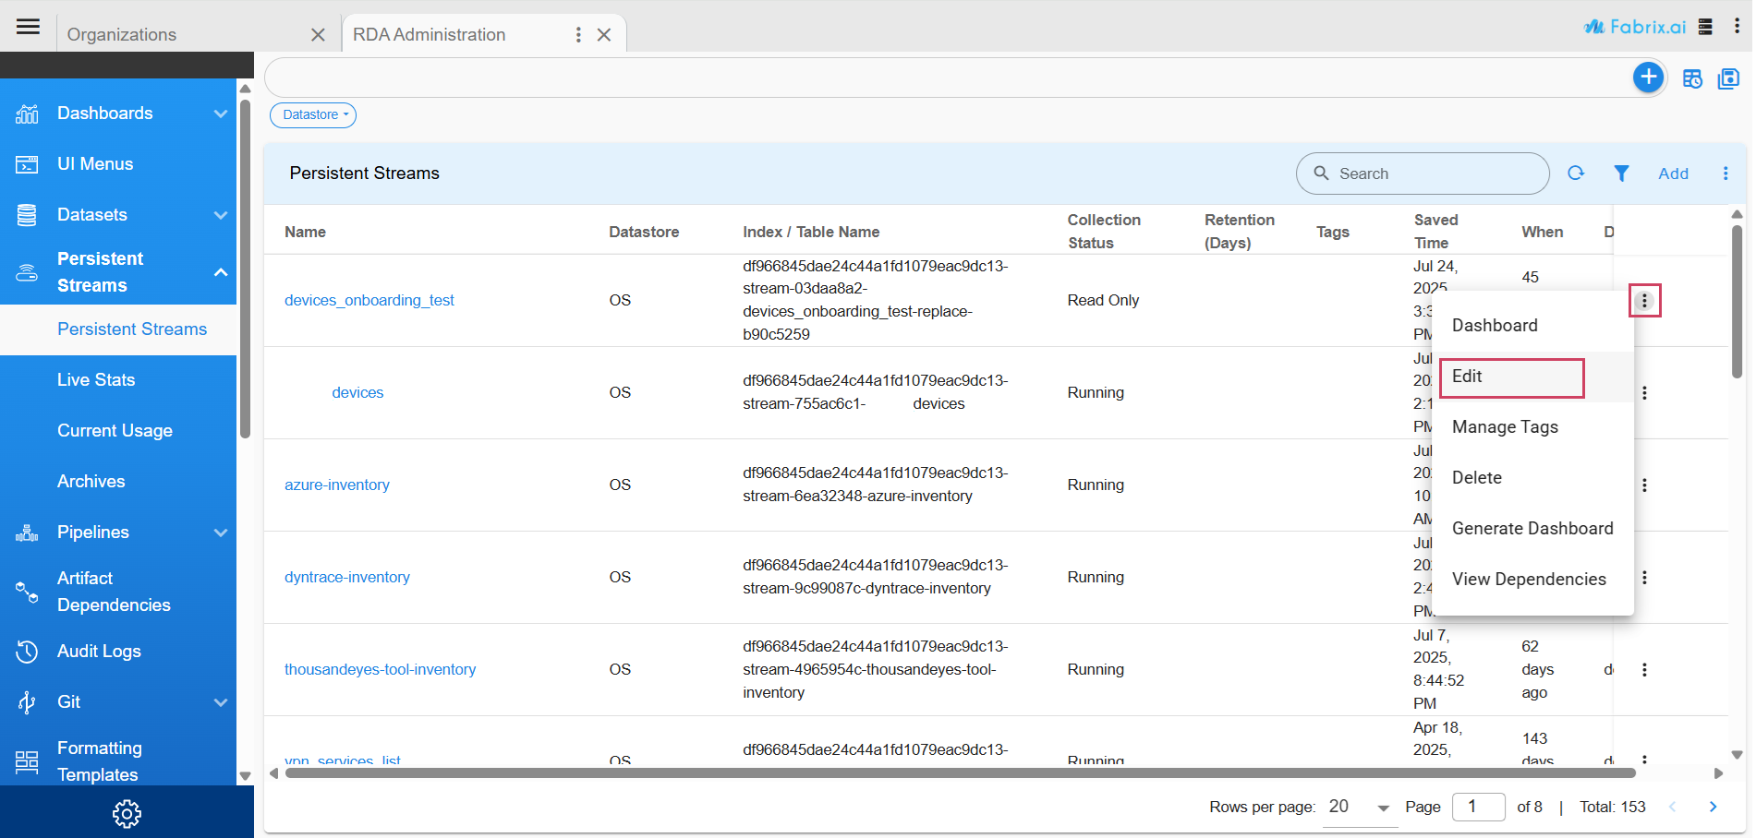The width and height of the screenshot is (1756, 838).
Task: Select Edit from the context menu
Action: pos(1511,377)
